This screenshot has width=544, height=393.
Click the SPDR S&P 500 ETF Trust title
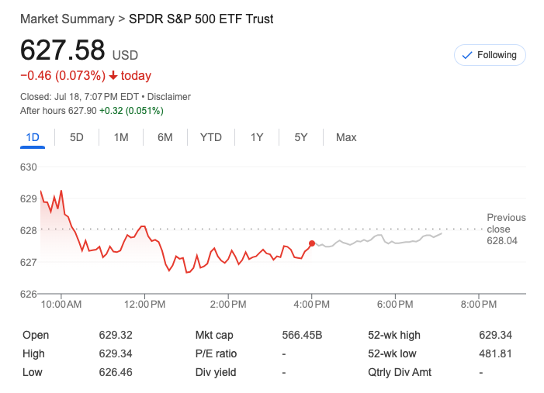pyautogui.click(x=201, y=19)
